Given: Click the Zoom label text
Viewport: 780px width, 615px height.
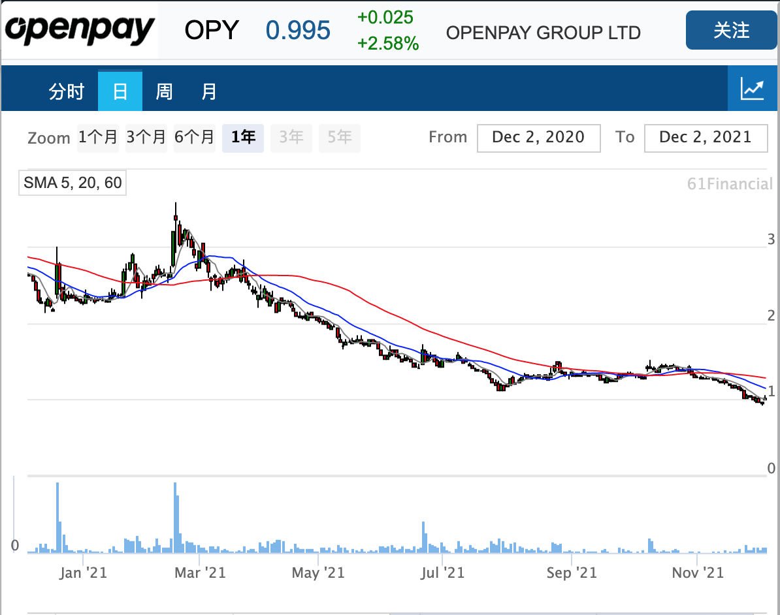Looking at the screenshot, I should (49, 138).
